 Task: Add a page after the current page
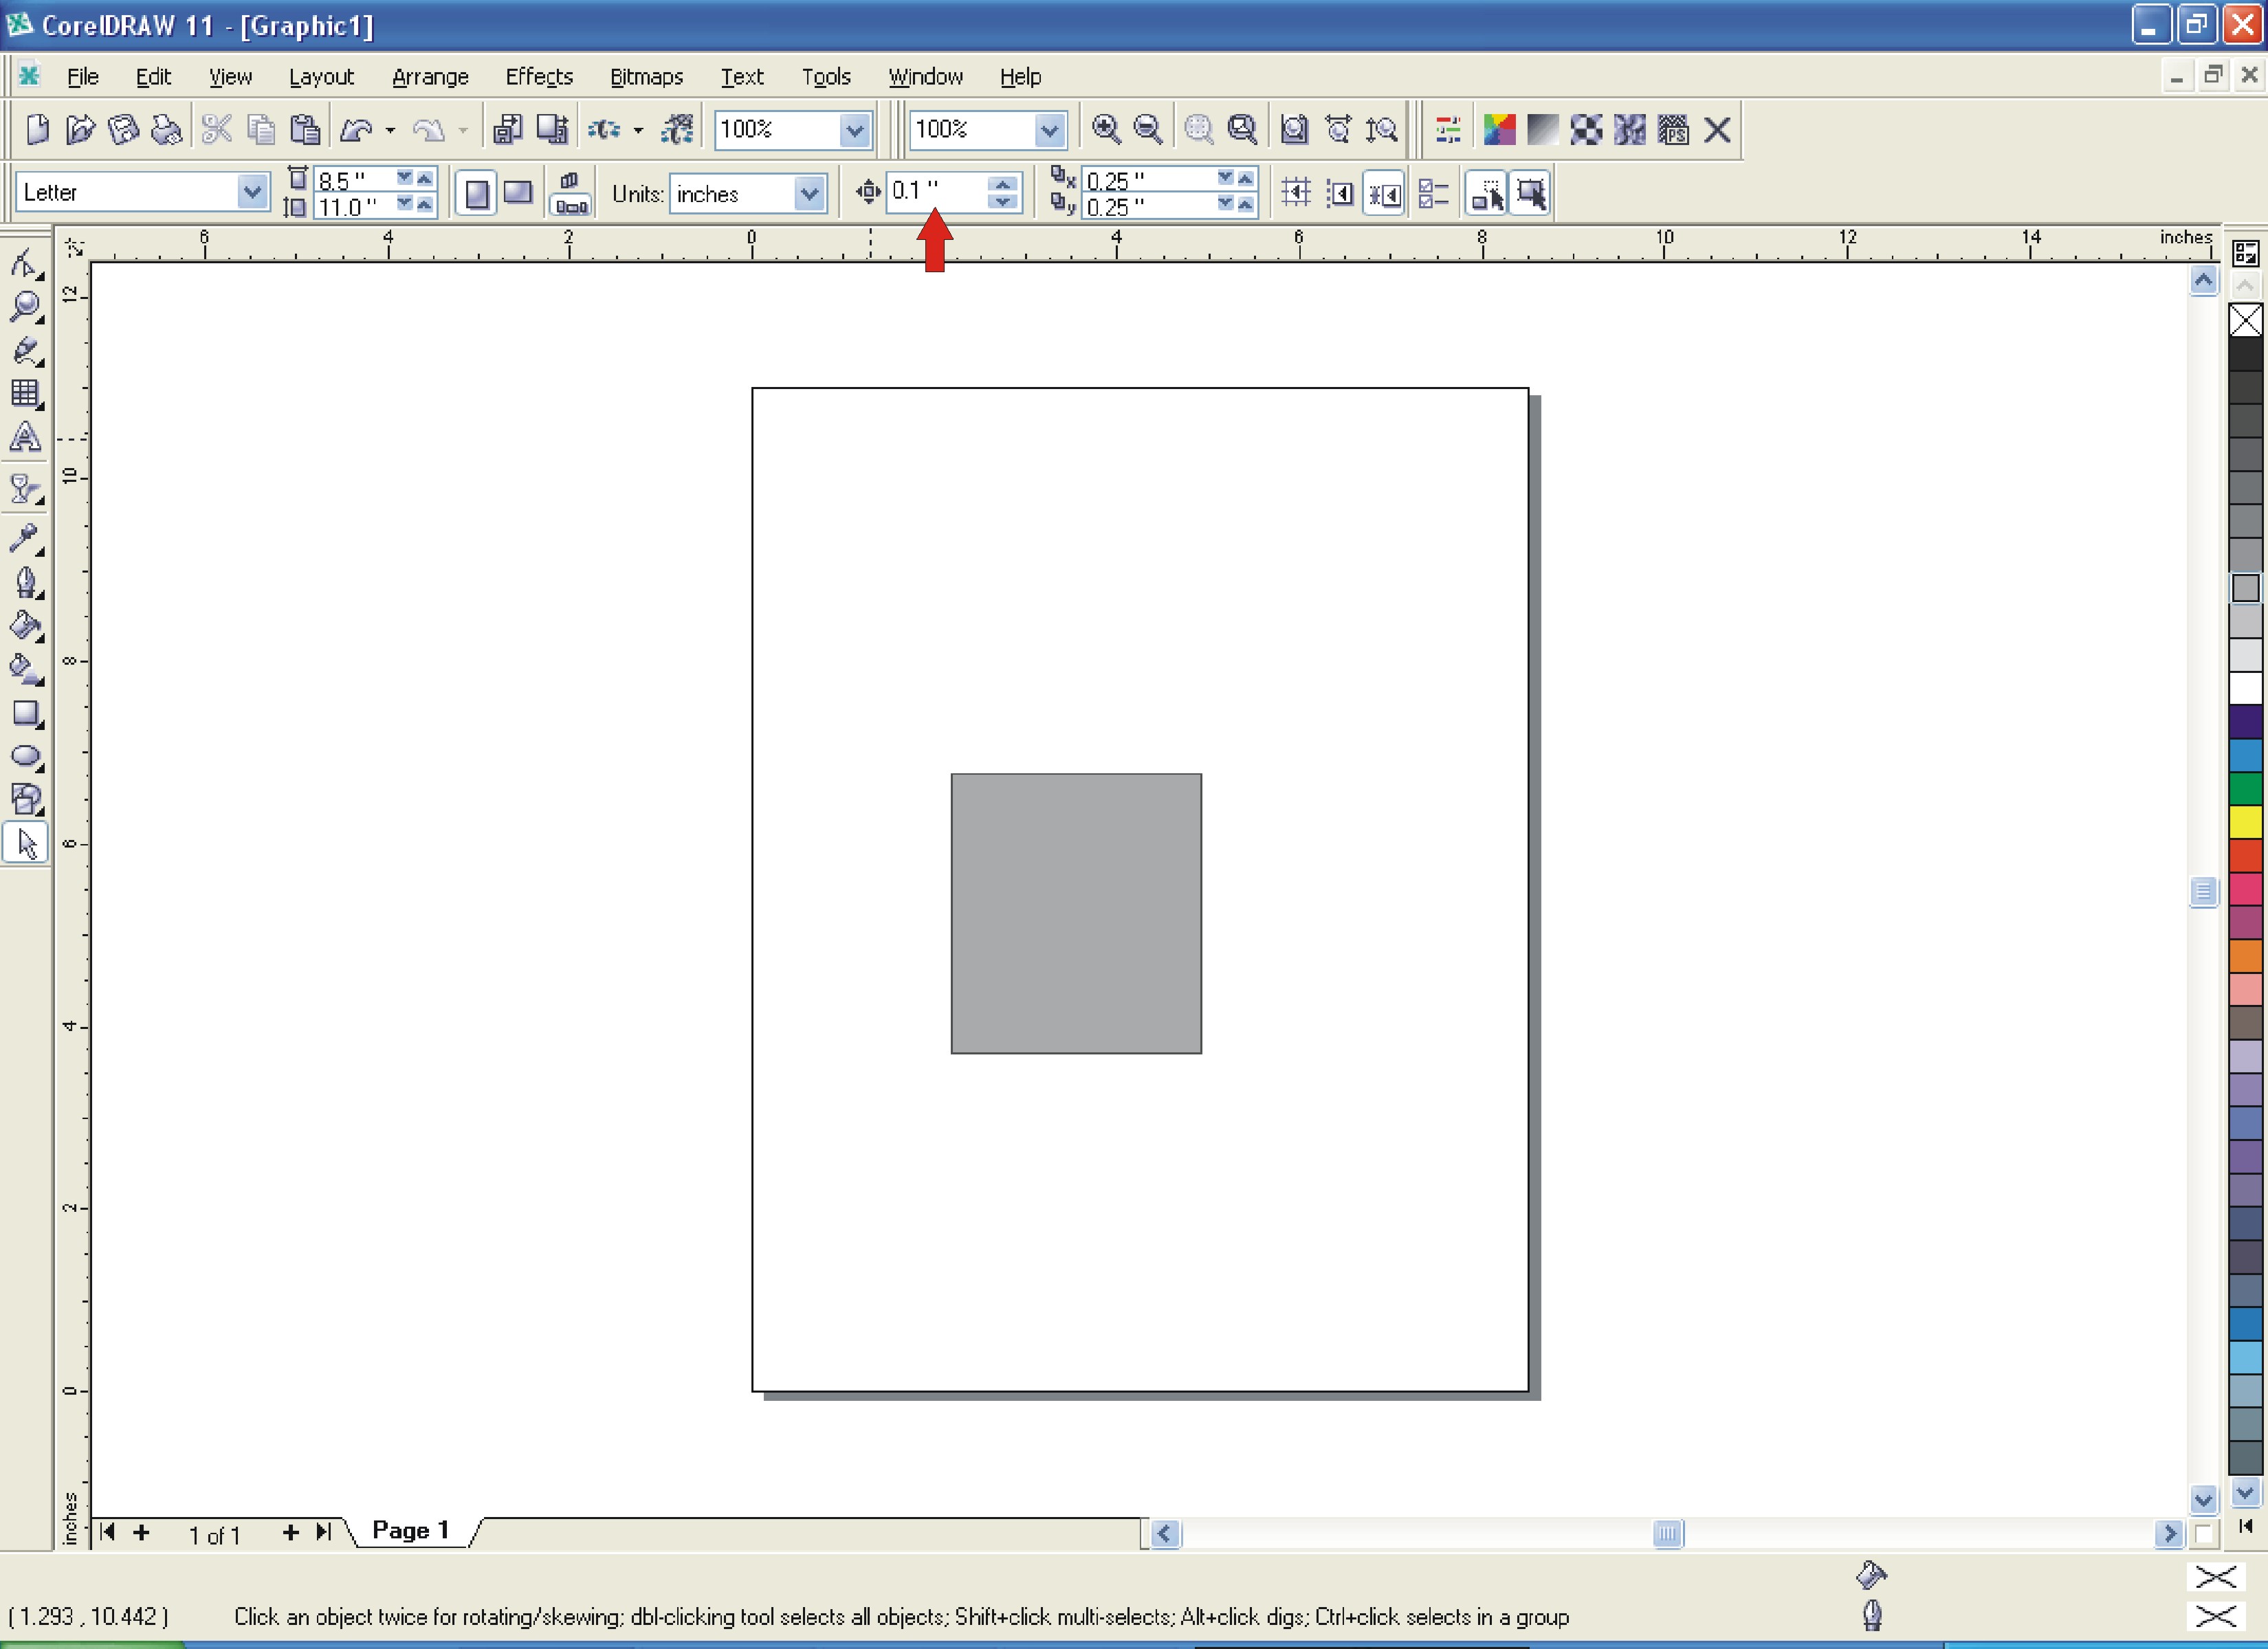(290, 1532)
